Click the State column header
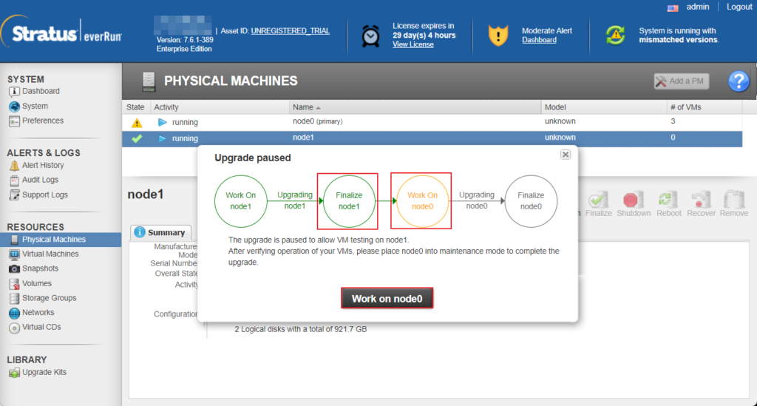Viewport: 757px width, 406px height. click(135, 107)
